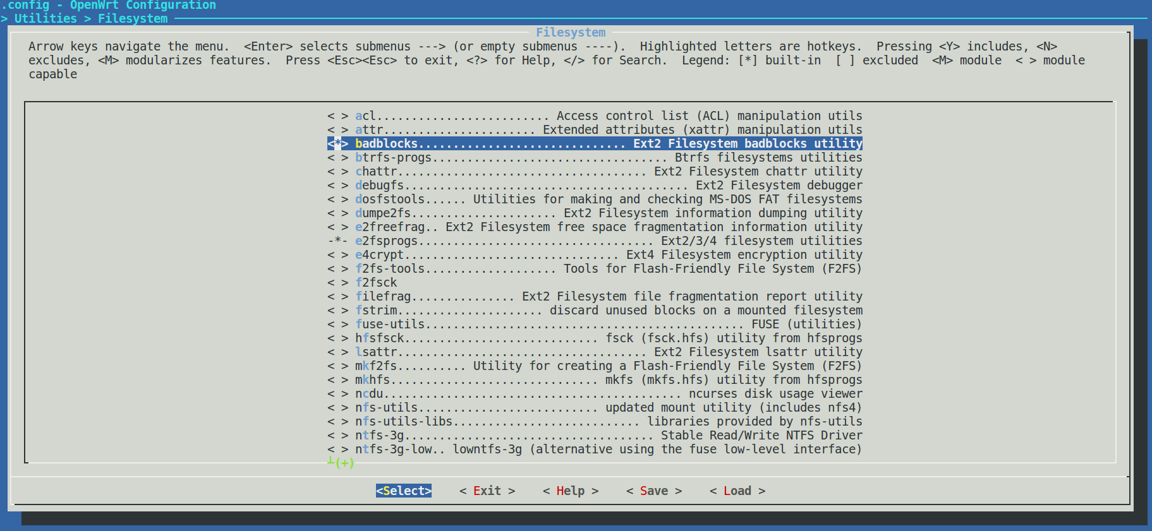Screen dimensions: 1152x531
Task: Toggle the chattr selection brackets
Action: click(x=337, y=171)
